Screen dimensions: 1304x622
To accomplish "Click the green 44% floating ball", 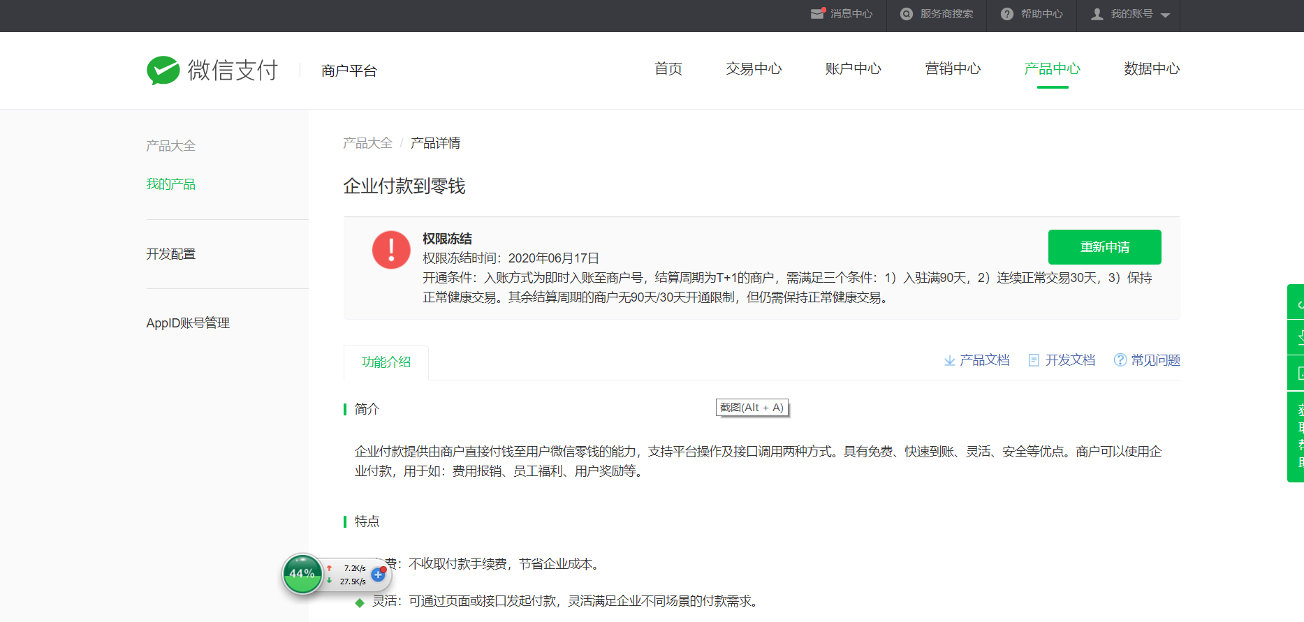I will (x=302, y=574).
